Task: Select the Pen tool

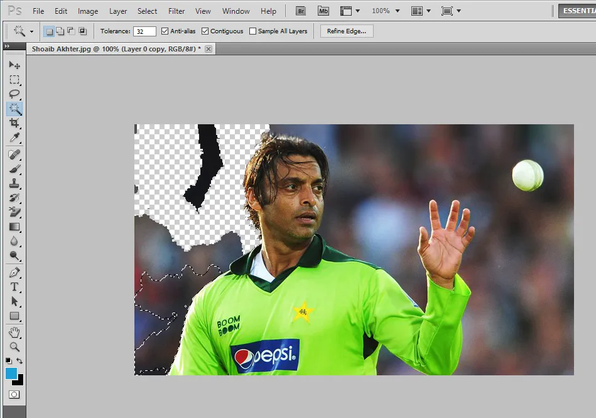Action: (x=14, y=272)
